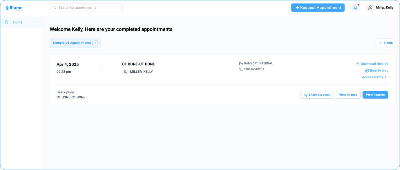Select the Completed Appointments tab

(75, 43)
